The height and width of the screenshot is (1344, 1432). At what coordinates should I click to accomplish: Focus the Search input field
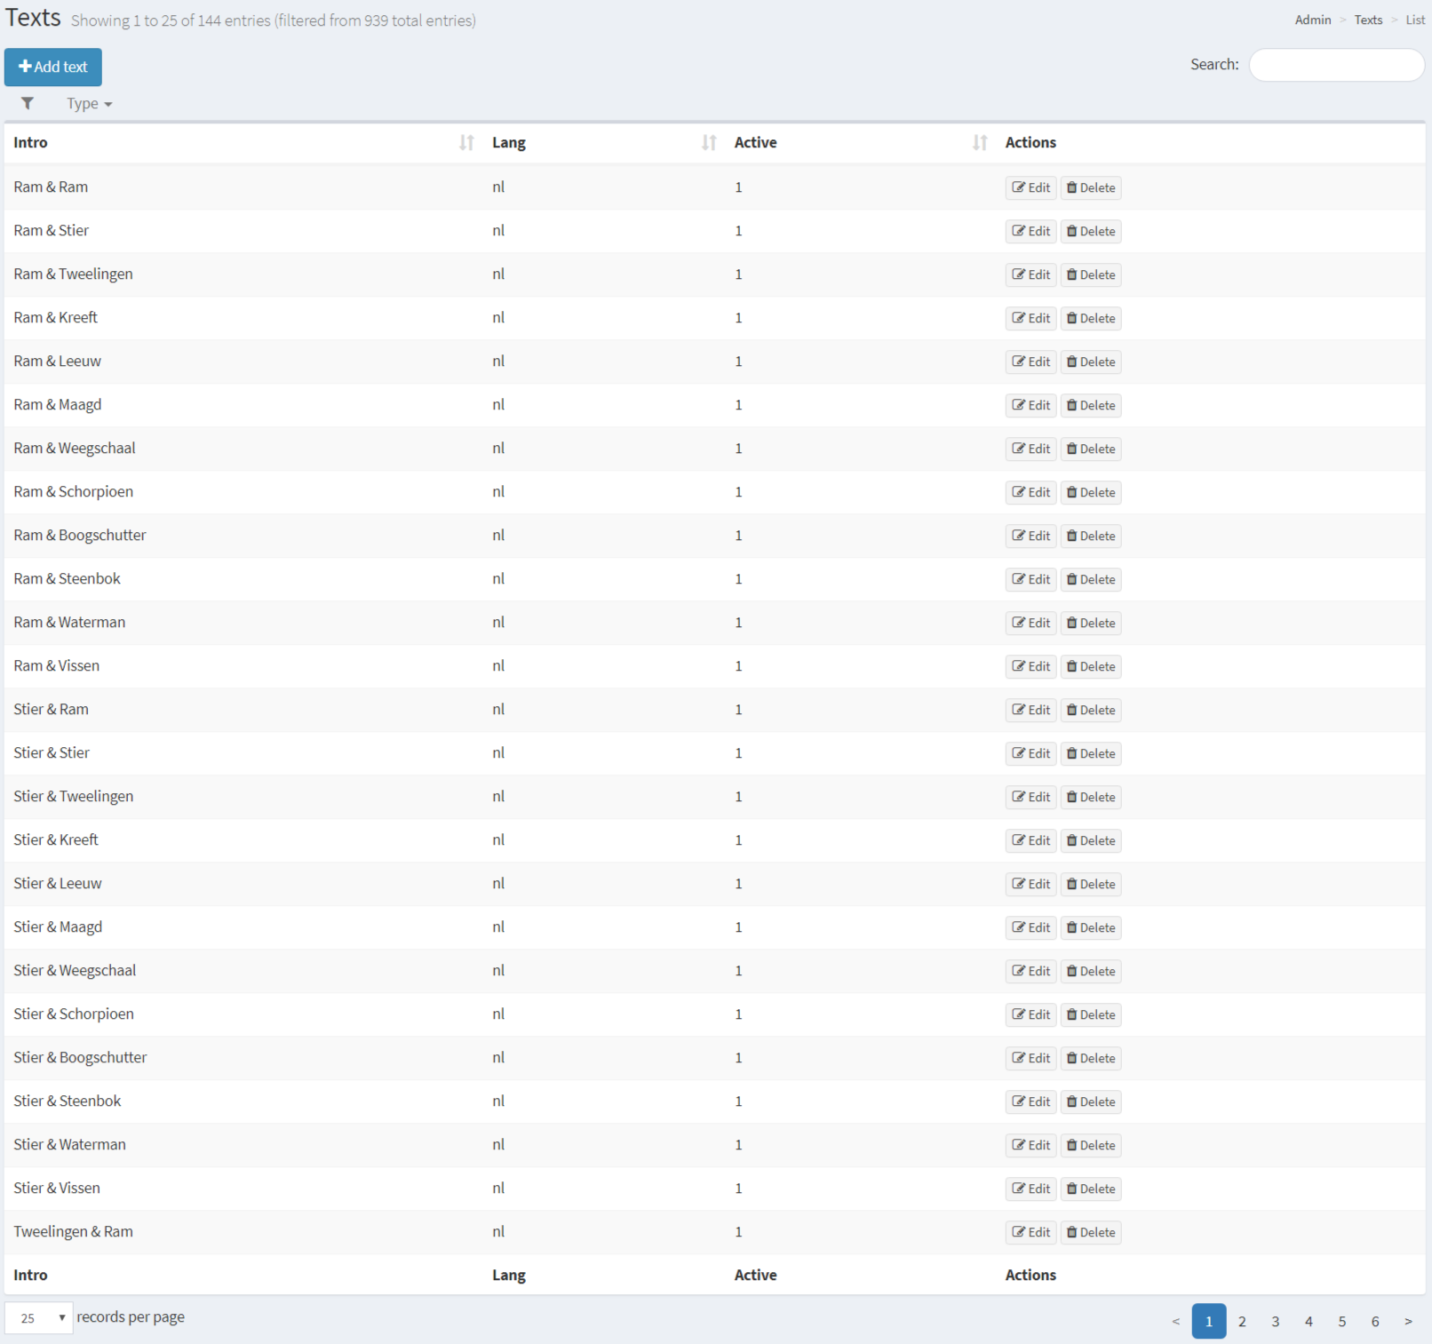click(1336, 65)
